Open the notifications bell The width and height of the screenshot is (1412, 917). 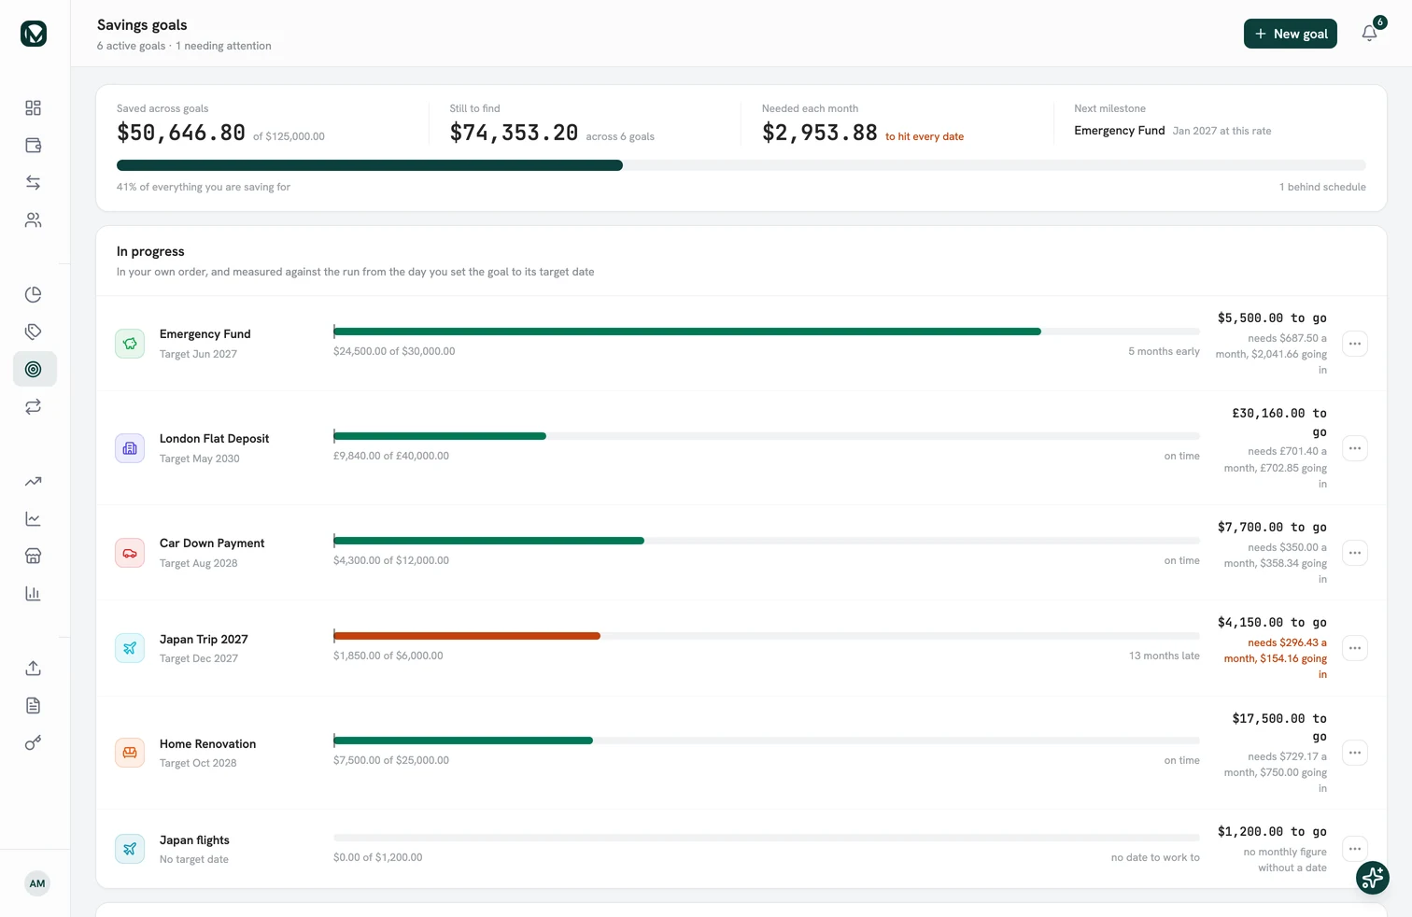click(x=1369, y=34)
